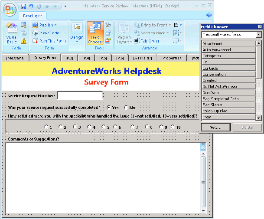Select satisfaction rating 7
Viewport: 264px width, 219px height.
[133, 127]
